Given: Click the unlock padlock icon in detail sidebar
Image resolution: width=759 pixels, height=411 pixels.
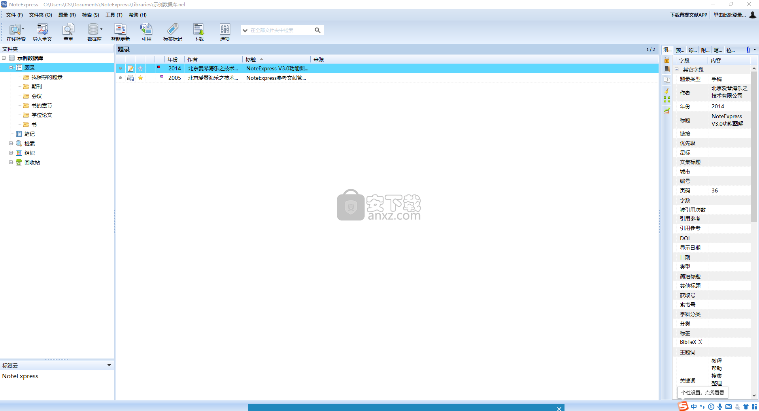Looking at the screenshot, I should 667,60.
